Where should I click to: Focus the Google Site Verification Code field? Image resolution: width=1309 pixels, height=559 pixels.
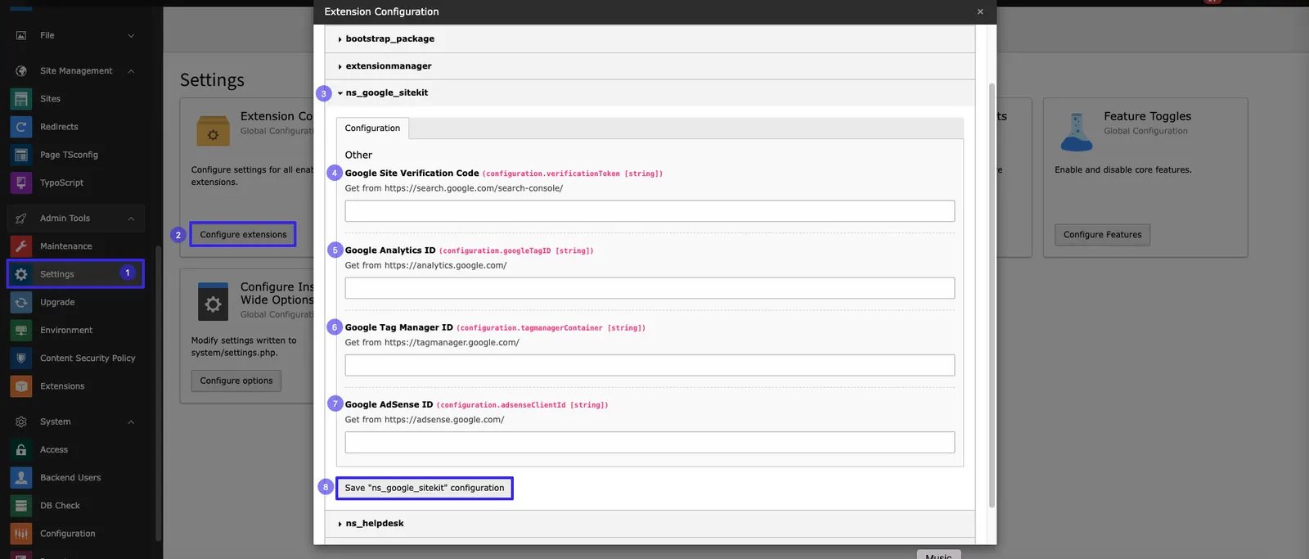click(x=650, y=211)
